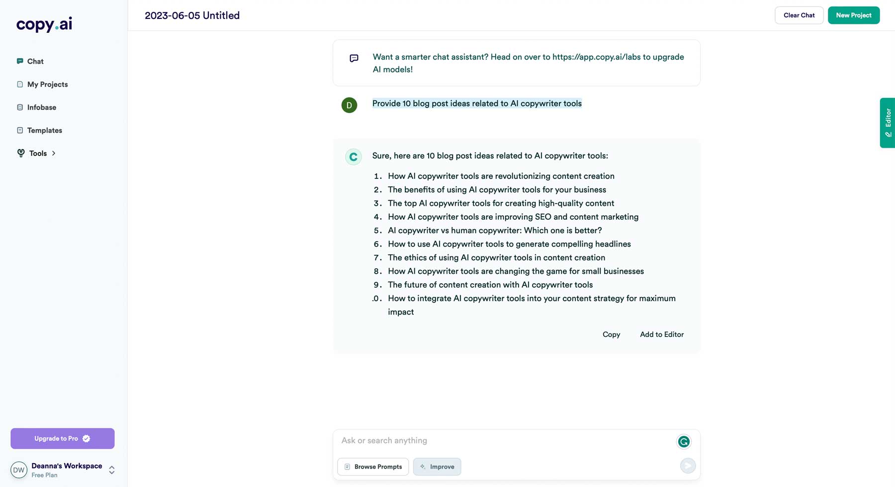Click the chat bubble icon on the upgrade banner

pos(354,58)
